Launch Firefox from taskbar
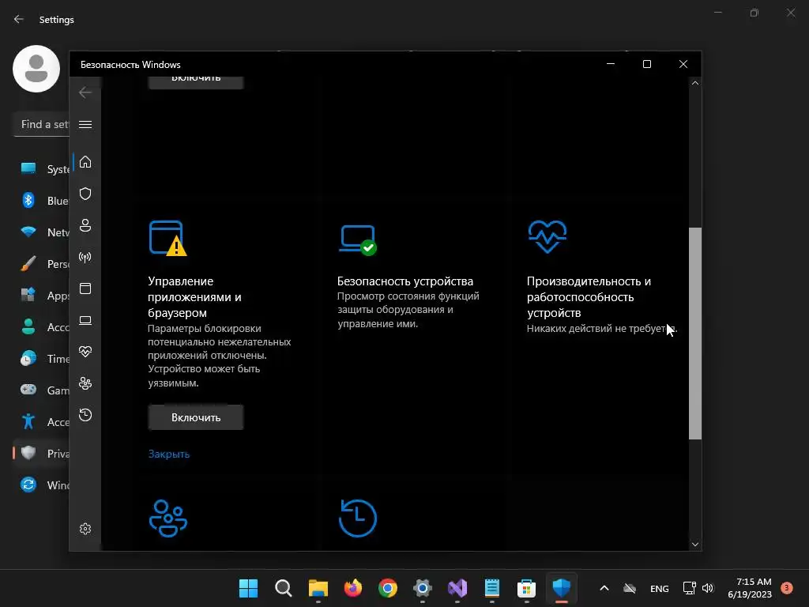 coord(353,588)
